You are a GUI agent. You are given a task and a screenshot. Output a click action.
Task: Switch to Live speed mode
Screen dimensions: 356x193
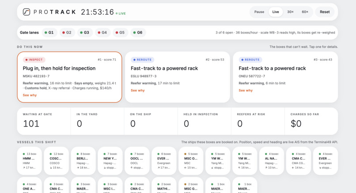tap(276, 12)
